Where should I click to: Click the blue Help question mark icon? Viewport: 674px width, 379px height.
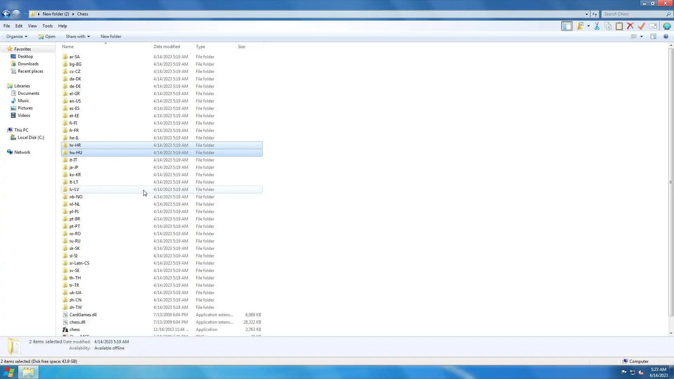coord(666,36)
